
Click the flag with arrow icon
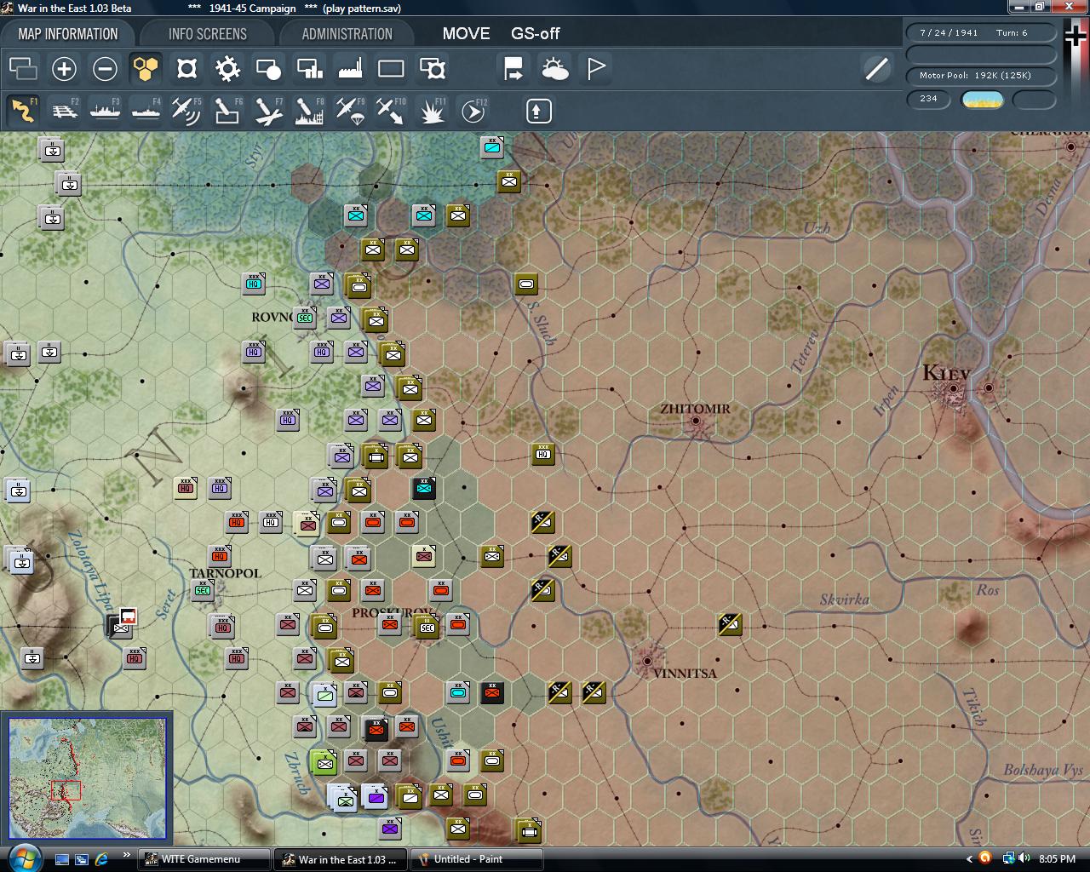[x=513, y=68]
